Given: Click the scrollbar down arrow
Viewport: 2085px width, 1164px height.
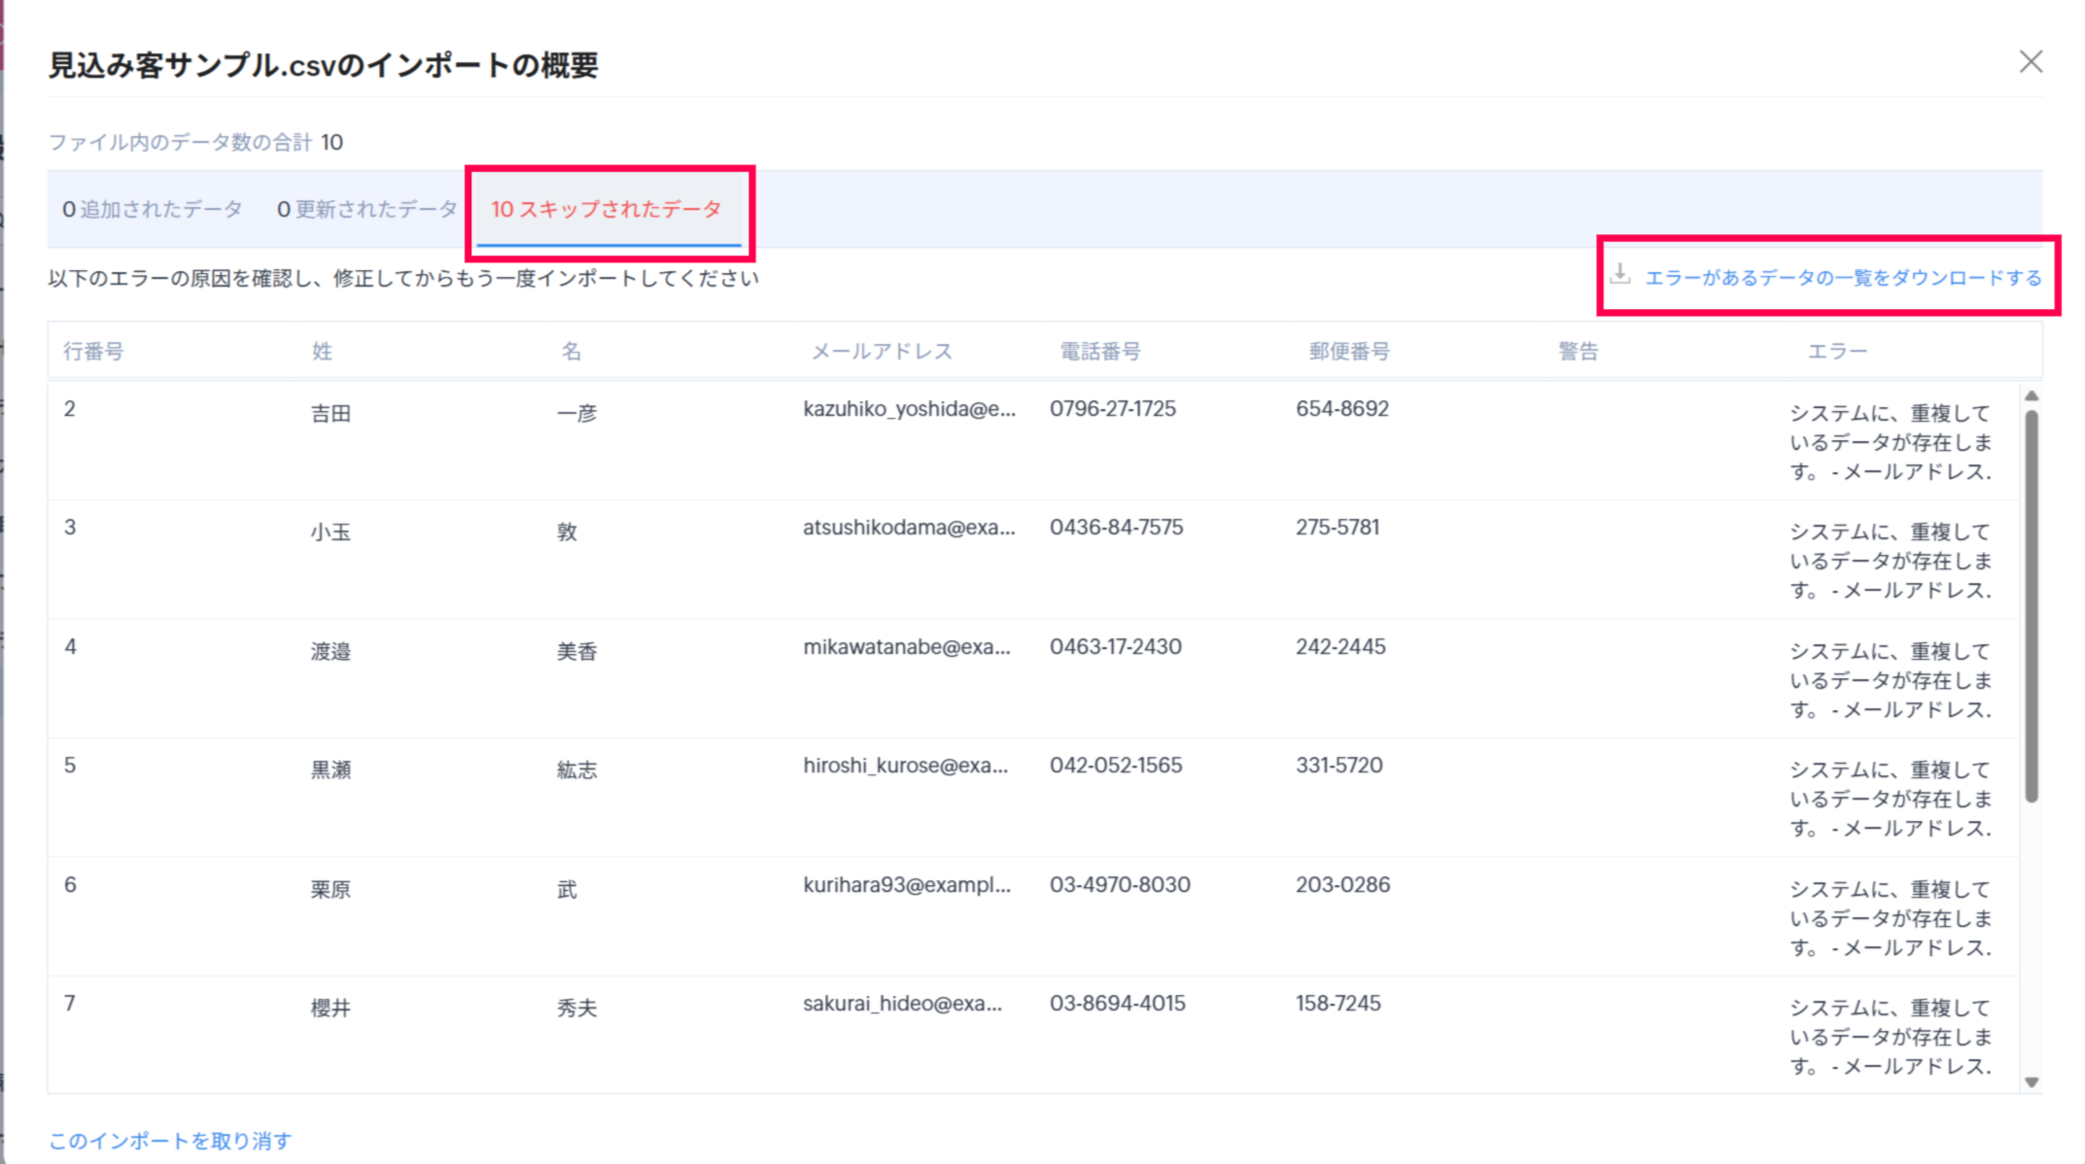Looking at the screenshot, I should click(2031, 1081).
